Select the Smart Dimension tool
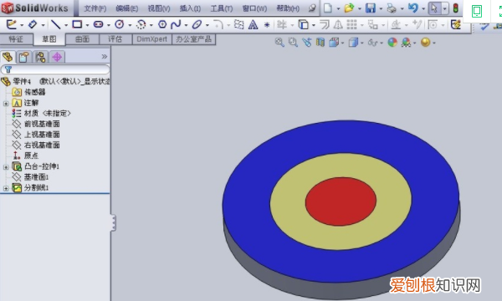The height and width of the screenshot is (301, 502). 33,24
